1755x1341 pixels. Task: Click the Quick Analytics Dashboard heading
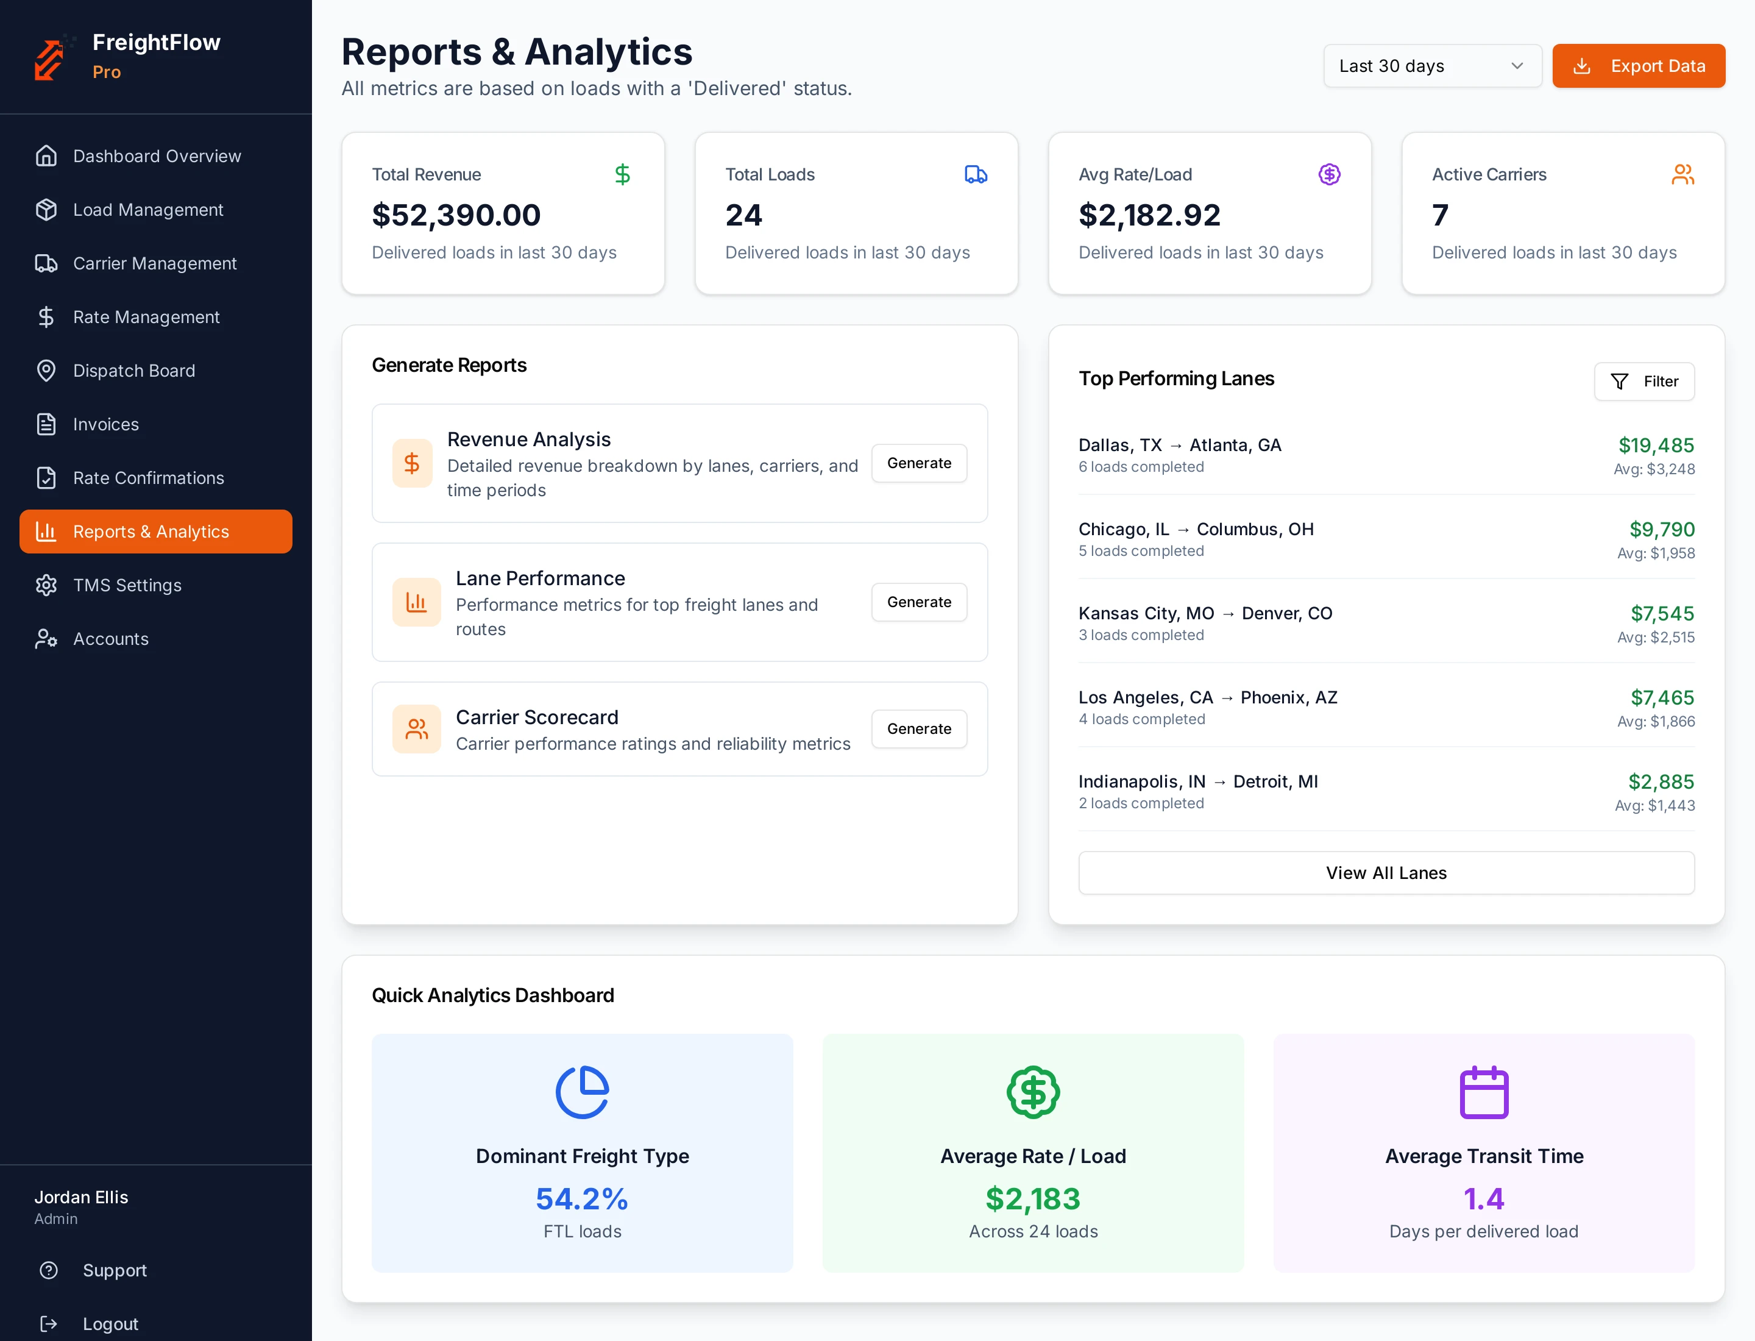coord(492,995)
